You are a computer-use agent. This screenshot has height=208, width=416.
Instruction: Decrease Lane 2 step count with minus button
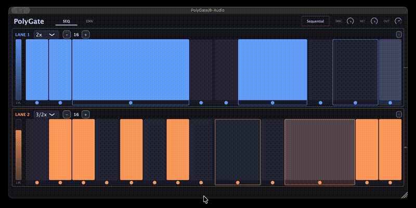point(67,114)
